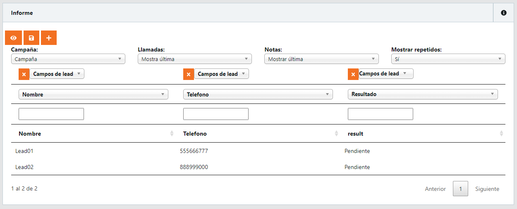The height and width of the screenshot is (209, 517).
Task: Click Anterior pagination link
Action: tap(435, 189)
